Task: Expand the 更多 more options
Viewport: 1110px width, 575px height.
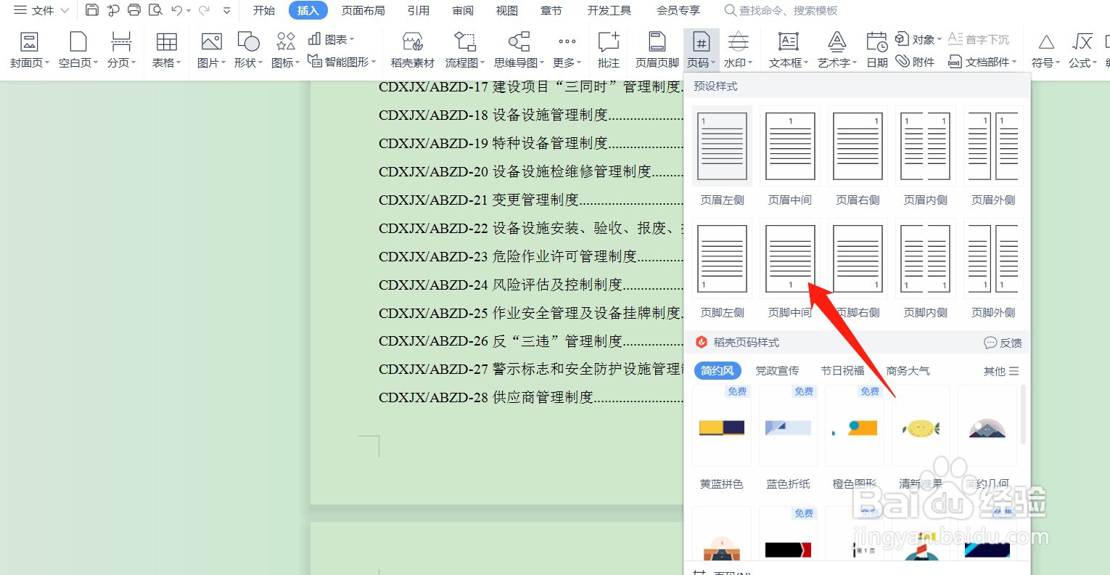Action: tap(567, 50)
